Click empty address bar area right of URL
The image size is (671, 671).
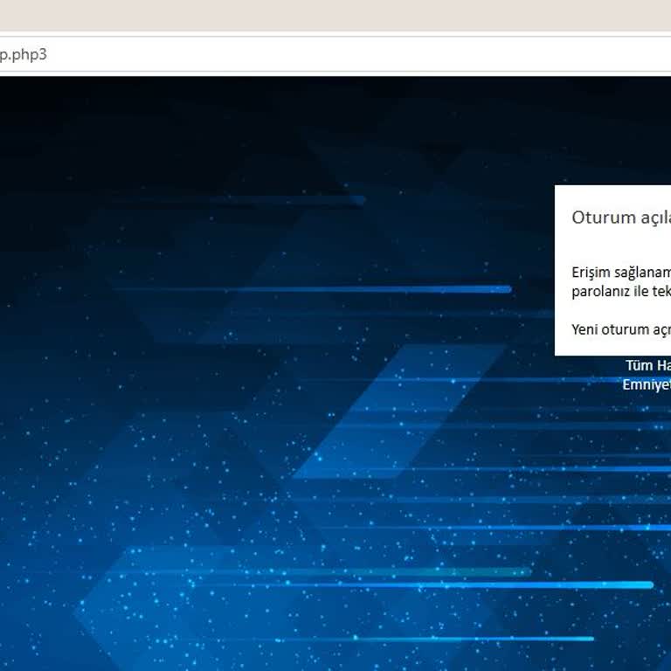click(359, 54)
